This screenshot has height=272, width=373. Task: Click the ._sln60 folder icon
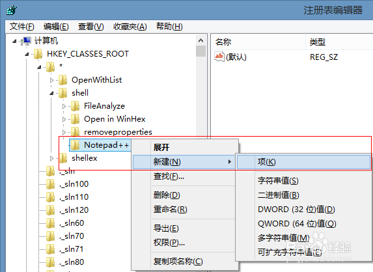pos(50,223)
